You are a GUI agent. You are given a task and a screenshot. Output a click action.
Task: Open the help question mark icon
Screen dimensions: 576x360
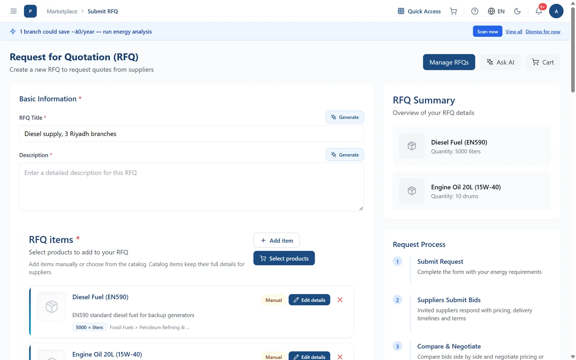(x=475, y=11)
